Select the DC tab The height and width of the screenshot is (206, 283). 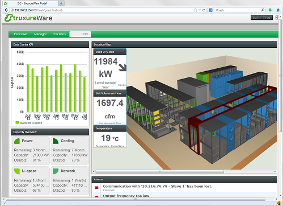(81, 34)
